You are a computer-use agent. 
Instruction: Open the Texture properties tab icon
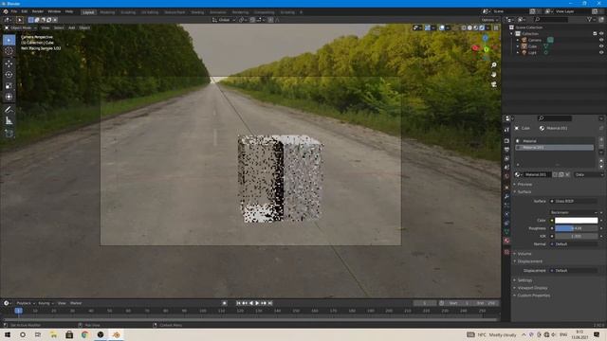tap(506, 252)
